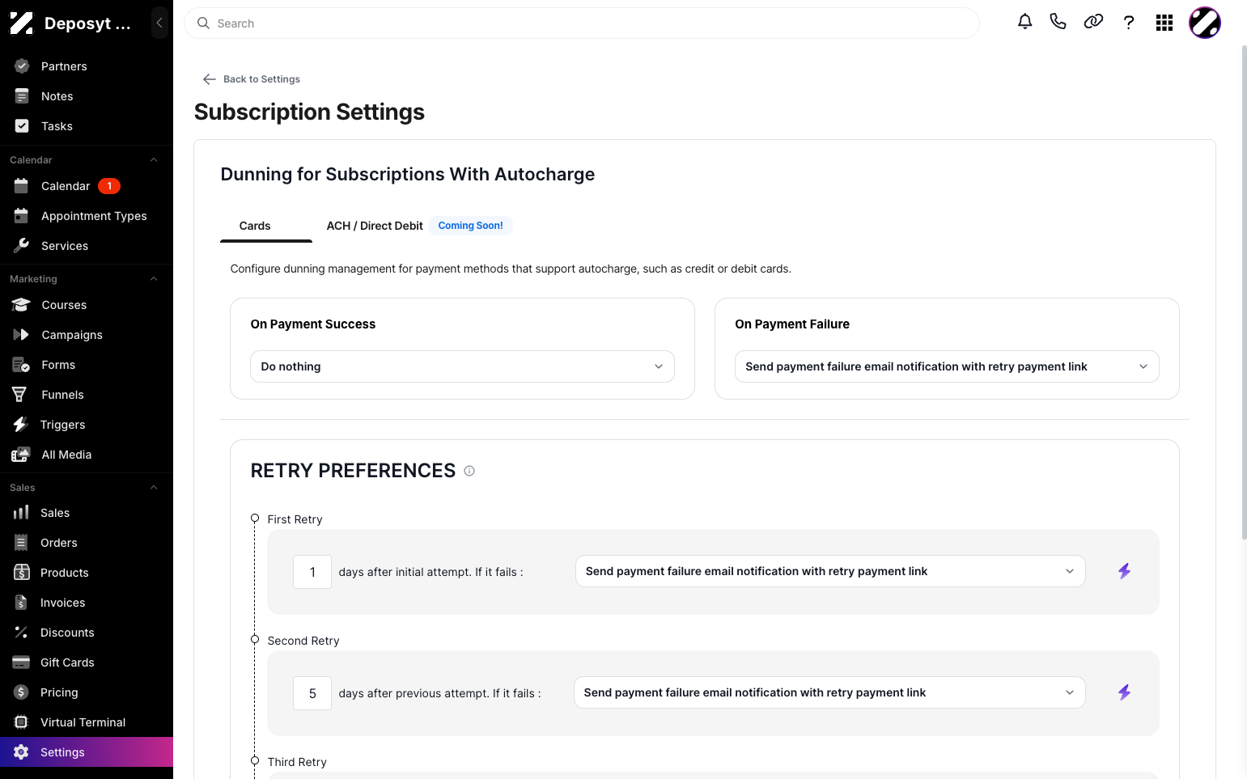Open the On Payment Failure dropdown
The height and width of the screenshot is (779, 1247).
point(947,366)
